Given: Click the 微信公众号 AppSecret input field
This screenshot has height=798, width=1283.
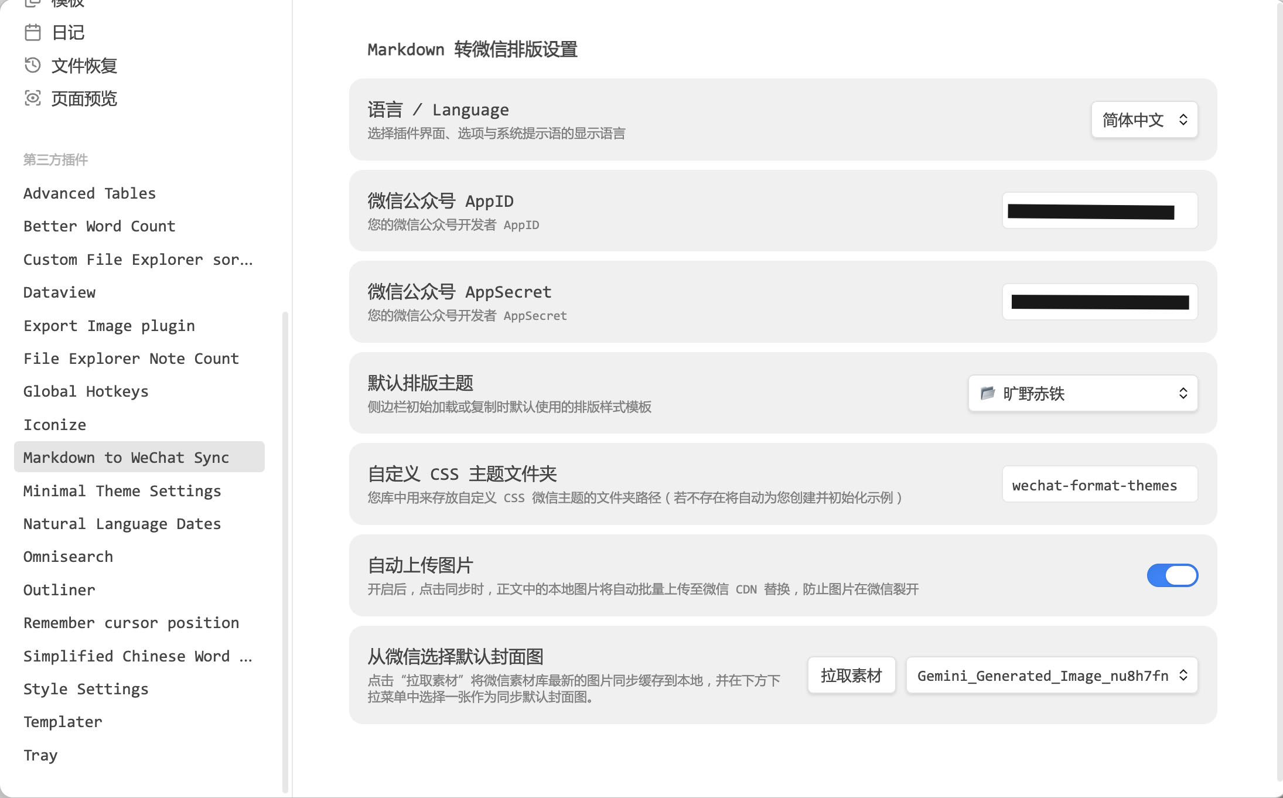Looking at the screenshot, I should tap(1100, 302).
